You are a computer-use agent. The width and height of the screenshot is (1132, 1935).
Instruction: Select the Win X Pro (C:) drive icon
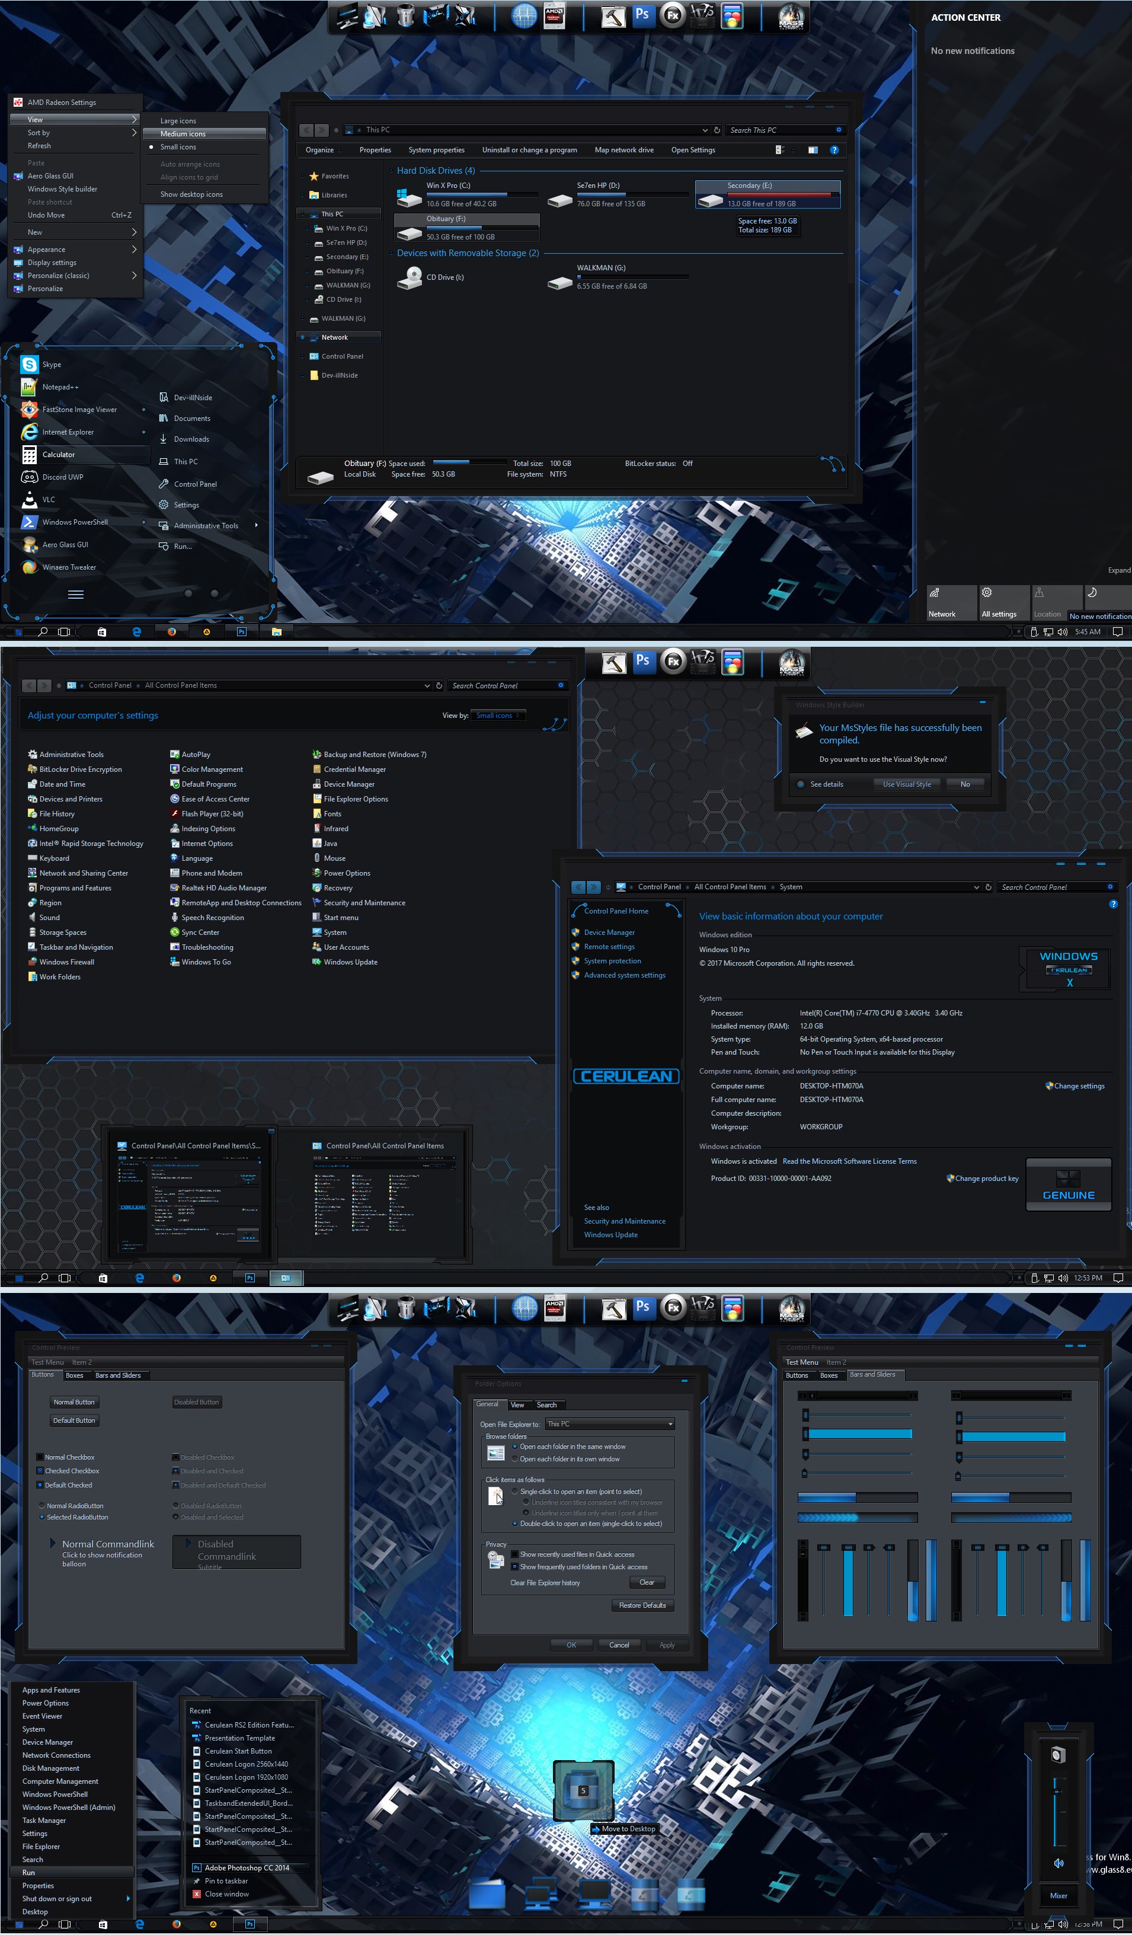point(409,199)
